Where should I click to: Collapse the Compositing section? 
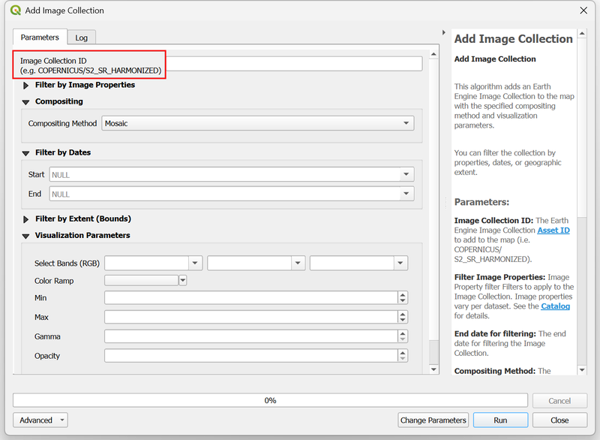26,102
